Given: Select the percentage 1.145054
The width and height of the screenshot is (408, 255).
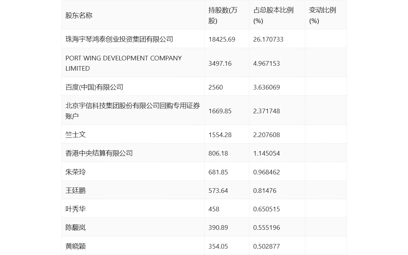Looking at the screenshot, I should 266,153.
